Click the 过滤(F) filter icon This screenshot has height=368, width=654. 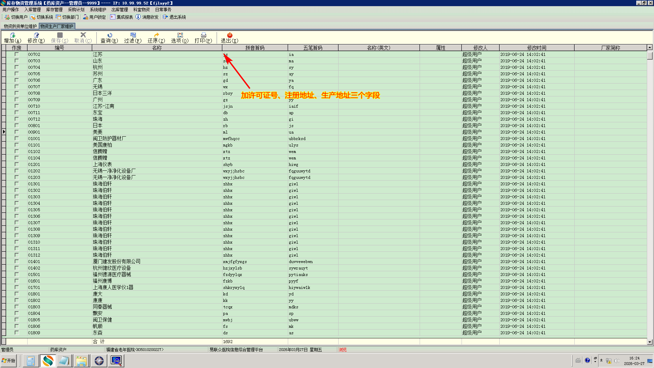pyautogui.click(x=133, y=37)
